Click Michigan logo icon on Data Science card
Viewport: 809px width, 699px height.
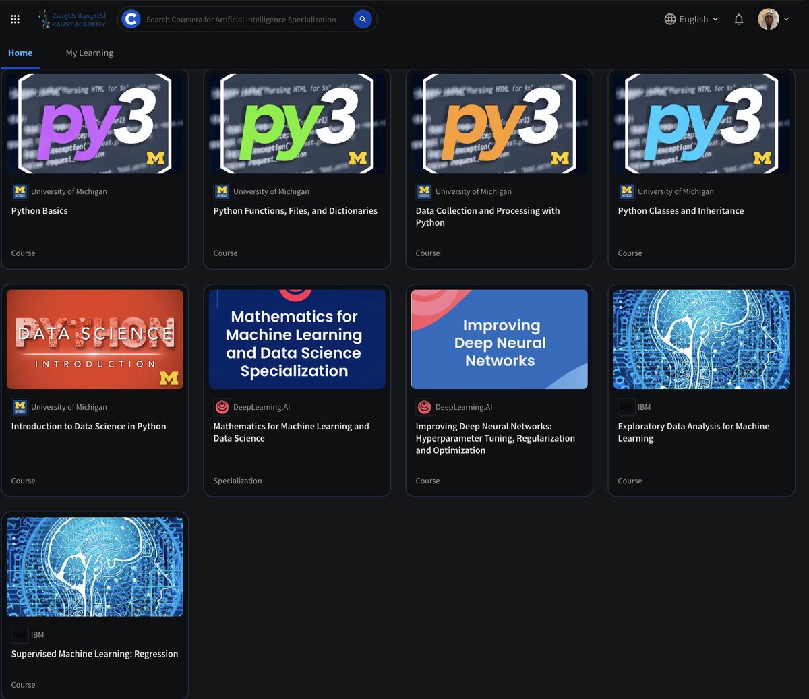(x=20, y=406)
